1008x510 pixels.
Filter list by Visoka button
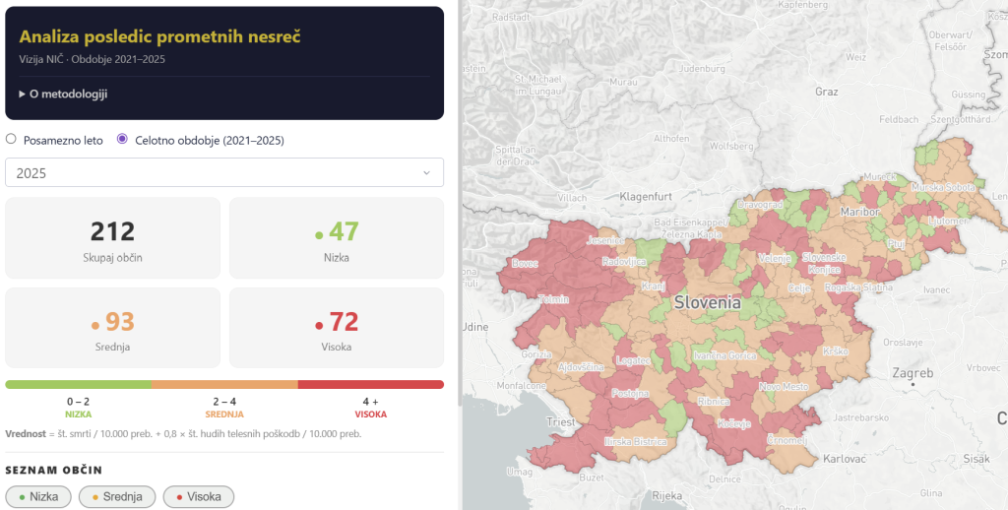(x=198, y=496)
